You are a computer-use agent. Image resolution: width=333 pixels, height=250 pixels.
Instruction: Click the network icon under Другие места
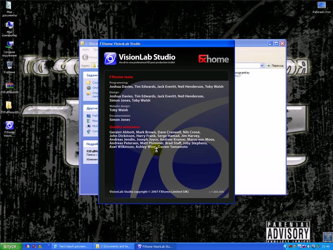[x=88, y=131]
